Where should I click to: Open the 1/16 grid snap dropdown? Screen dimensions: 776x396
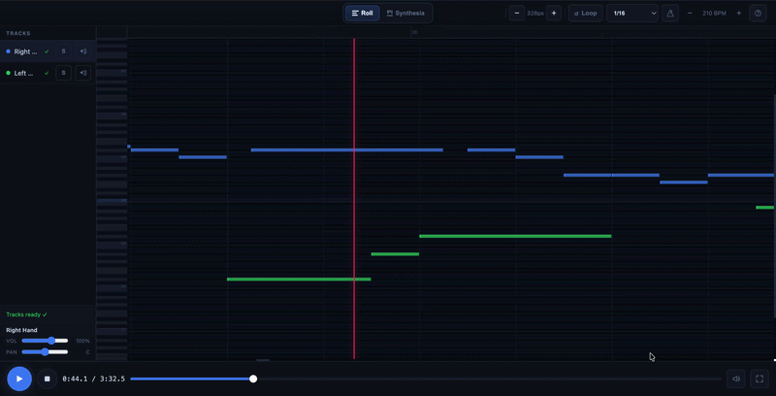pos(632,14)
